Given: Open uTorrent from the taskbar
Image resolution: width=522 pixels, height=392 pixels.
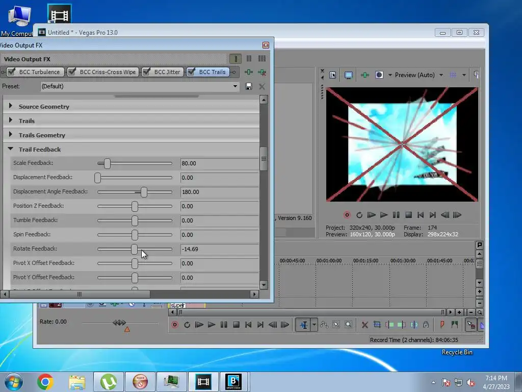Looking at the screenshot, I should (109, 382).
